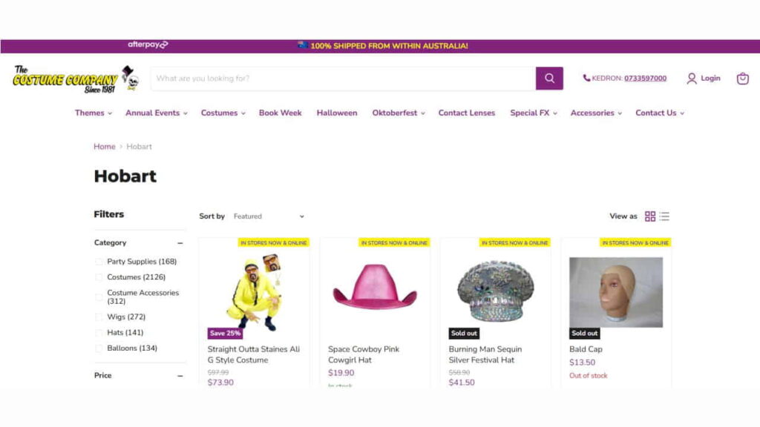Click the silver sequin festival hat image

[495, 291]
